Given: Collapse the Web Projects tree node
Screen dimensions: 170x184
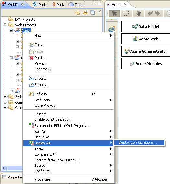Looking at the screenshot, I should (x=5, y=25).
